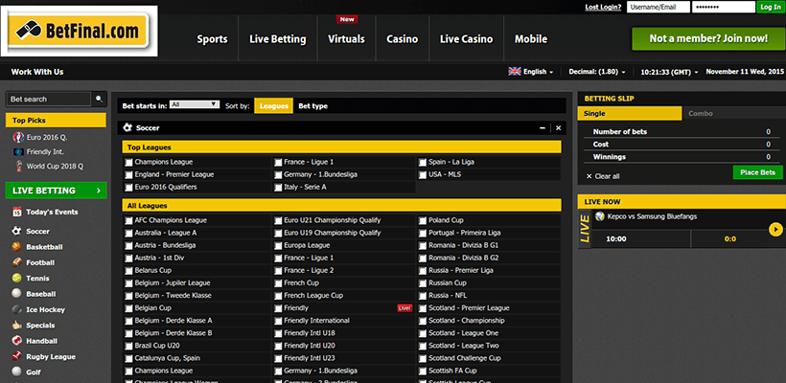786x383 pixels.
Task: Click the Soccer ball icon in sidebar
Action: tap(17, 232)
